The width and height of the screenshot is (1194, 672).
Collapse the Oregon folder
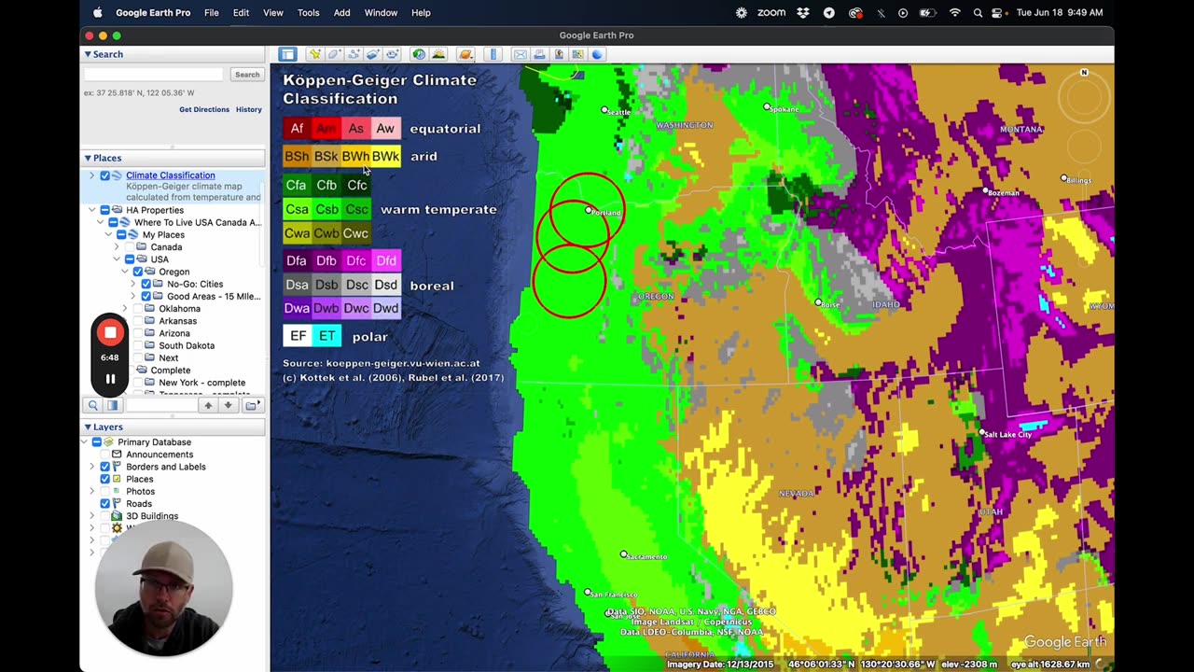point(125,272)
